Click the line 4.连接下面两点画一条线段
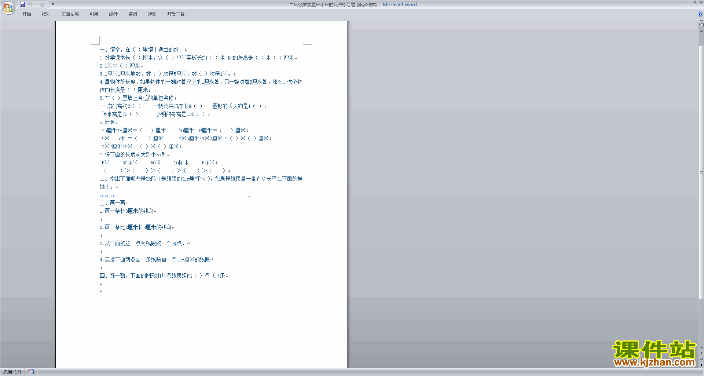This screenshot has height=376, width=704. (154, 259)
